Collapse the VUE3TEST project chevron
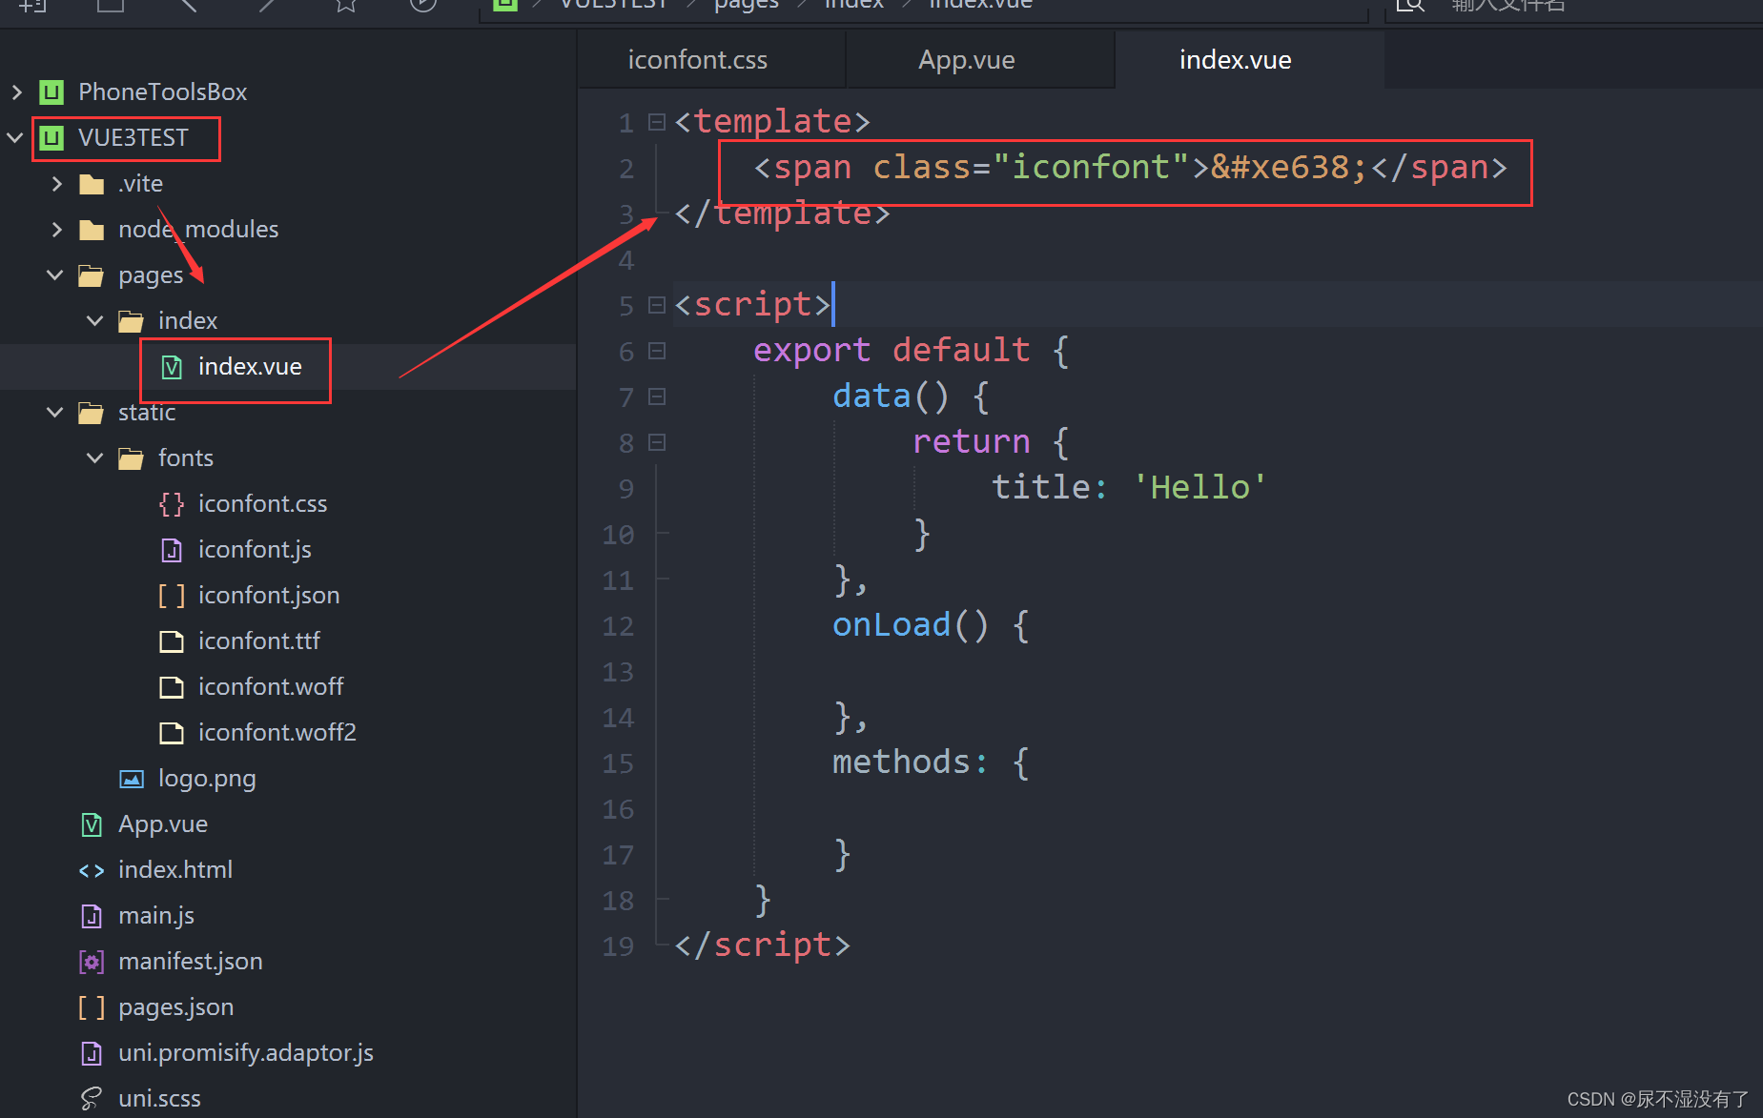Viewport: 1763px width, 1118px height. pos(15,137)
